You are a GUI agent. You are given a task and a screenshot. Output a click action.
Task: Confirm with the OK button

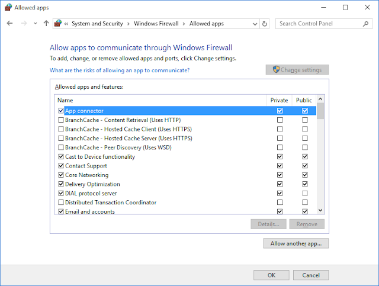271,275
